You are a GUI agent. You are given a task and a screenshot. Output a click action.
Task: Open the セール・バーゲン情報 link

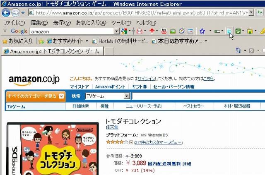click(x=174, y=86)
